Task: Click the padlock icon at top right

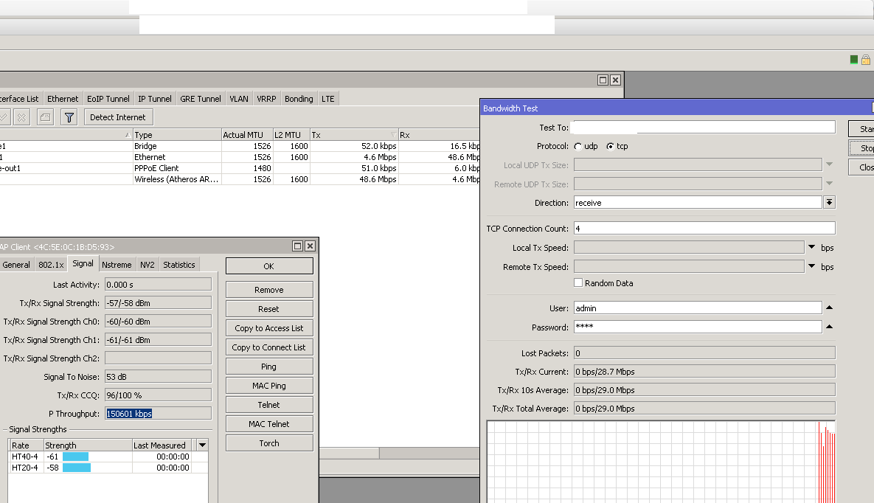Action: 866,60
